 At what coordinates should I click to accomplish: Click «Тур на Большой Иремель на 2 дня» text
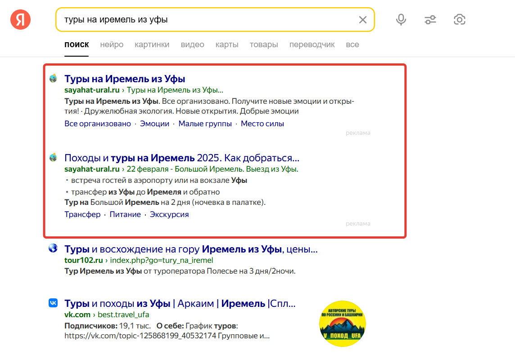pos(165,203)
